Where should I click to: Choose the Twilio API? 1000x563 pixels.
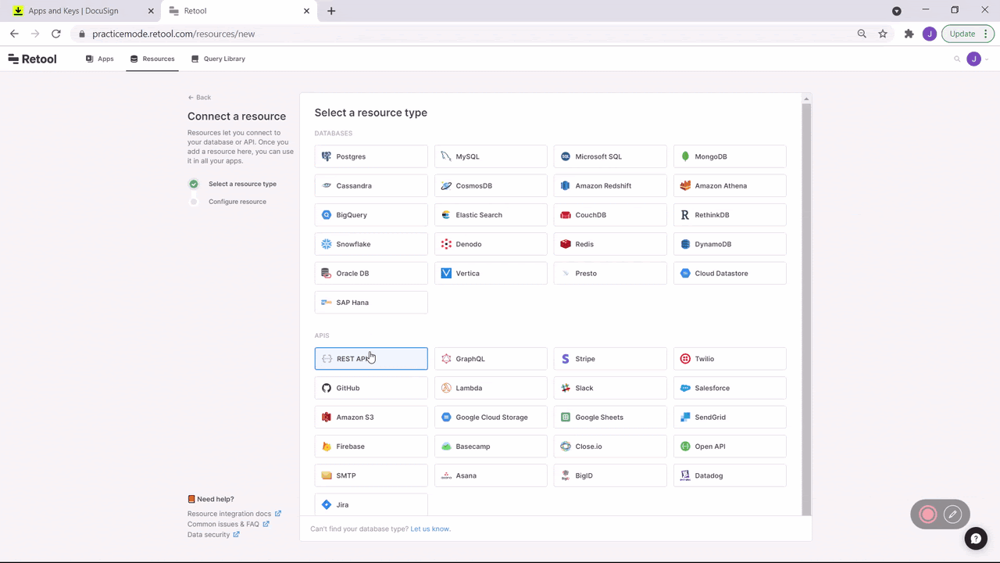[730, 359]
